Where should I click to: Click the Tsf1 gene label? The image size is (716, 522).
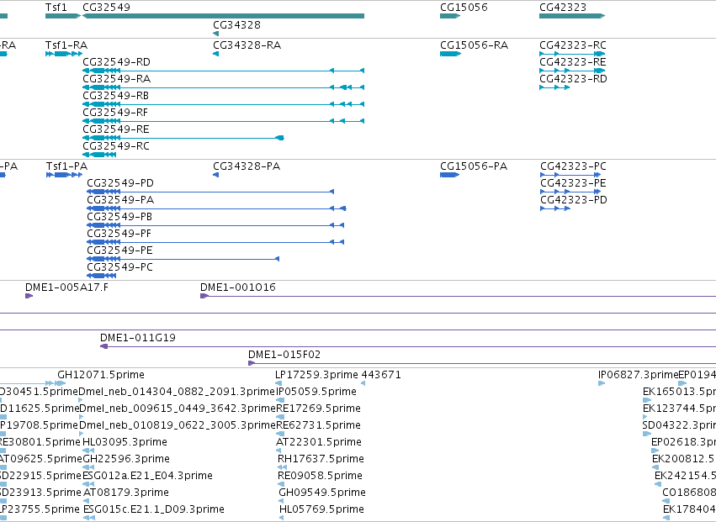[56, 8]
